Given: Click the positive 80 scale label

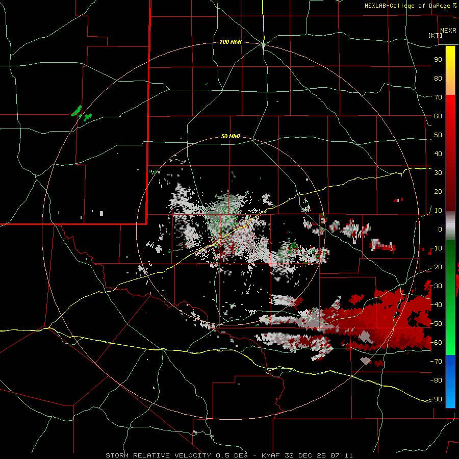Looking at the screenshot, I should pos(438,78).
